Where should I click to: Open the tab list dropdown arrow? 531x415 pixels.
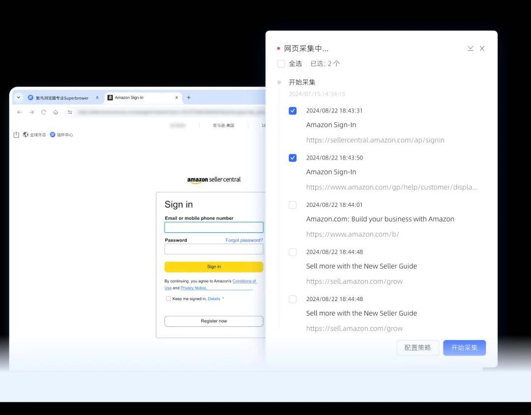[19, 97]
